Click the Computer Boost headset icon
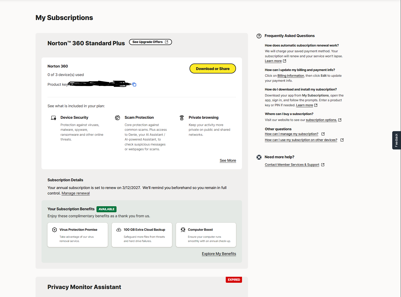 click(x=183, y=230)
